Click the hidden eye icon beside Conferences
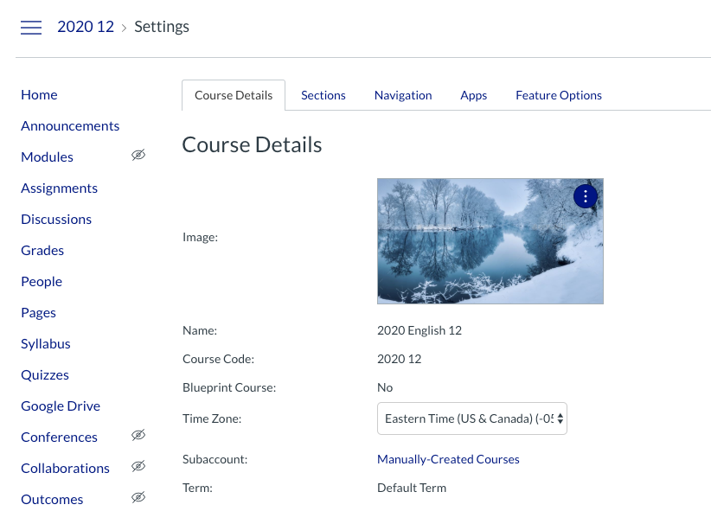Image resolution: width=711 pixels, height=511 pixels. pos(138,436)
